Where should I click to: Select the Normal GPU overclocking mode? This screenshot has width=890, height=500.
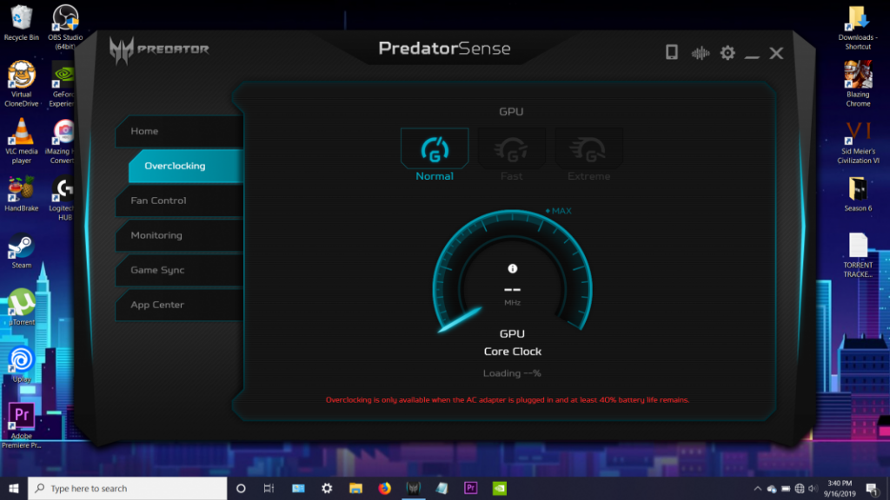tap(434, 149)
